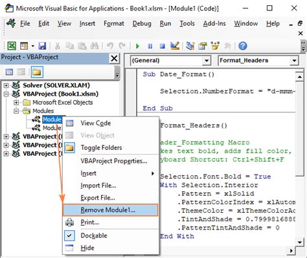The height and width of the screenshot is (258, 307).
Task: Save the workbook with disk icon
Action: click(42, 46)
